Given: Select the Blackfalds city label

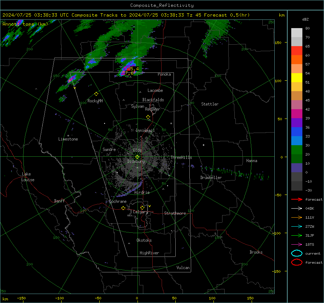Looking at the screenshot, I should click(x=153, y=100).
